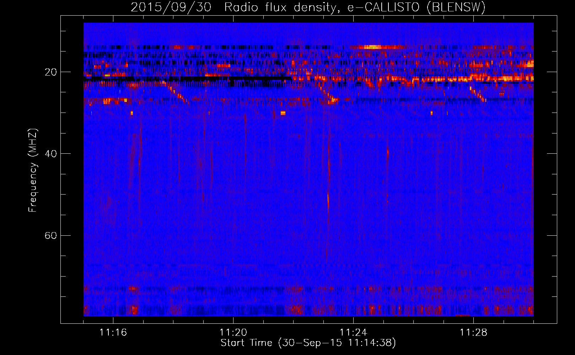Viewport: 575px width, 355px height.
Task: Click the 60 MHz frequency tick label
Action: click(51, 235)
